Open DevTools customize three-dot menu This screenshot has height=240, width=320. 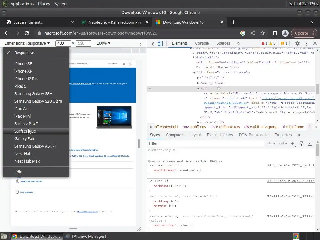click(306, 43)
